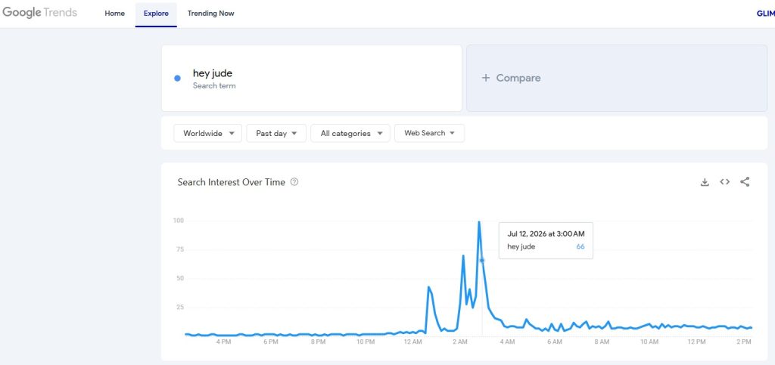Click the chart data point at 3:00 AM
The height and width of the screenshot is (365, 775).
[482, 260]
